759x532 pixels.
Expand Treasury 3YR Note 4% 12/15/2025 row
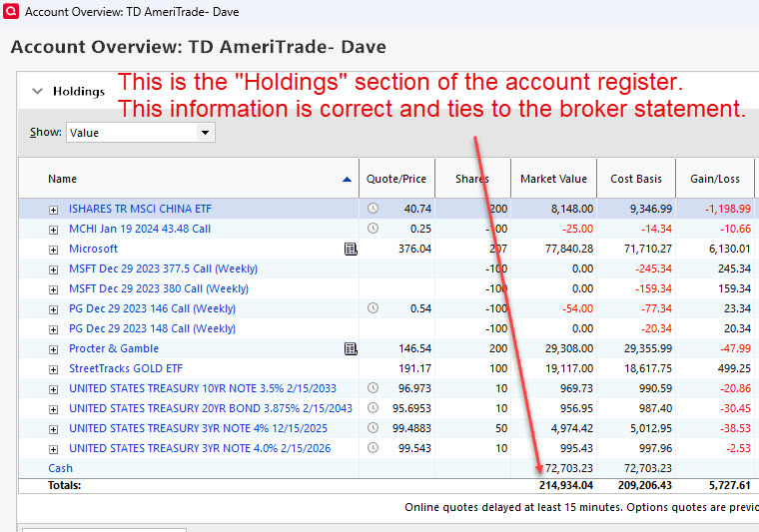coord(53,429)
